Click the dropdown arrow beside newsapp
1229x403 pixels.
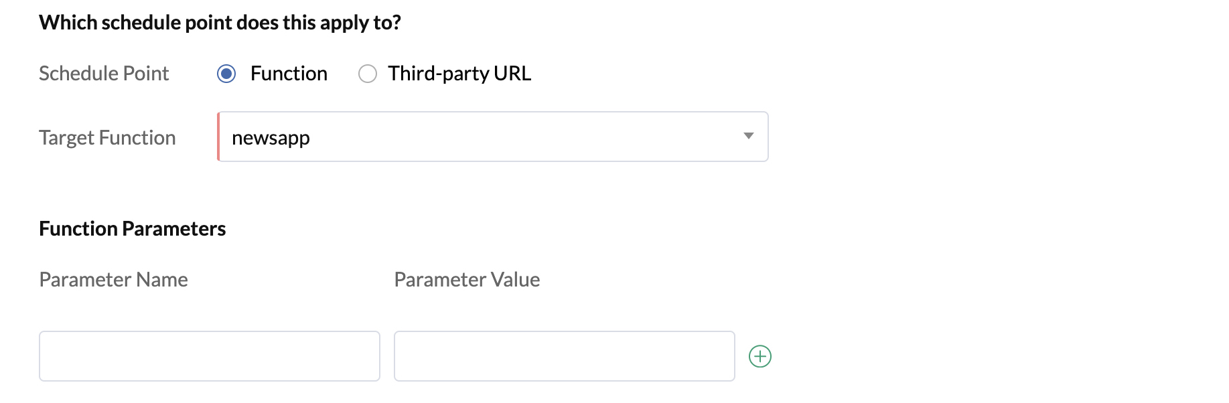tap(748, 137)
